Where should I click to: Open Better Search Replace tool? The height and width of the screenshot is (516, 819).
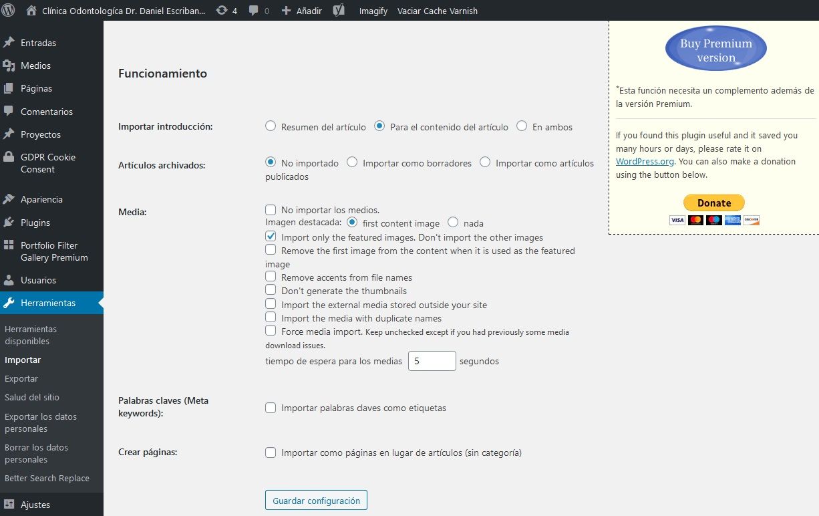[x=47, y=478]
